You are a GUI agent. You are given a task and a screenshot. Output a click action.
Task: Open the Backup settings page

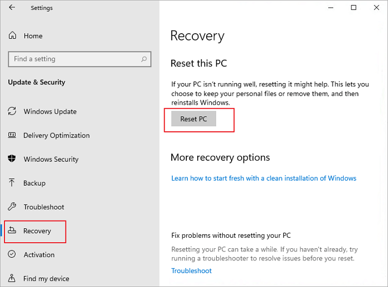pos(34,183)
